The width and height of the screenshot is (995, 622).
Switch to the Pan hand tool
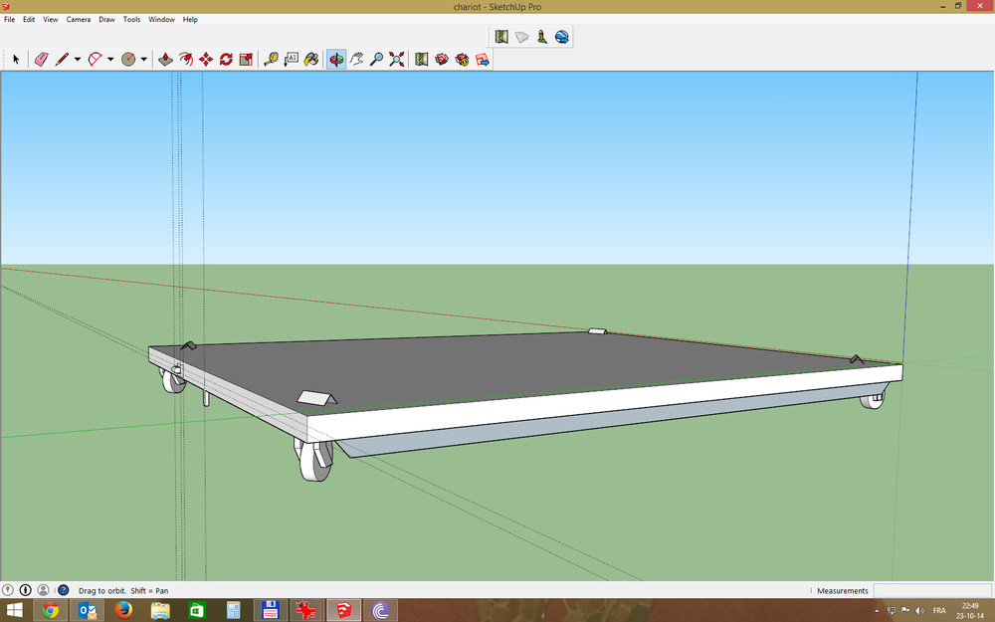click(356, 60)
